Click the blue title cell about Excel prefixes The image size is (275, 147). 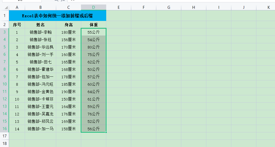tap(58, 16)
